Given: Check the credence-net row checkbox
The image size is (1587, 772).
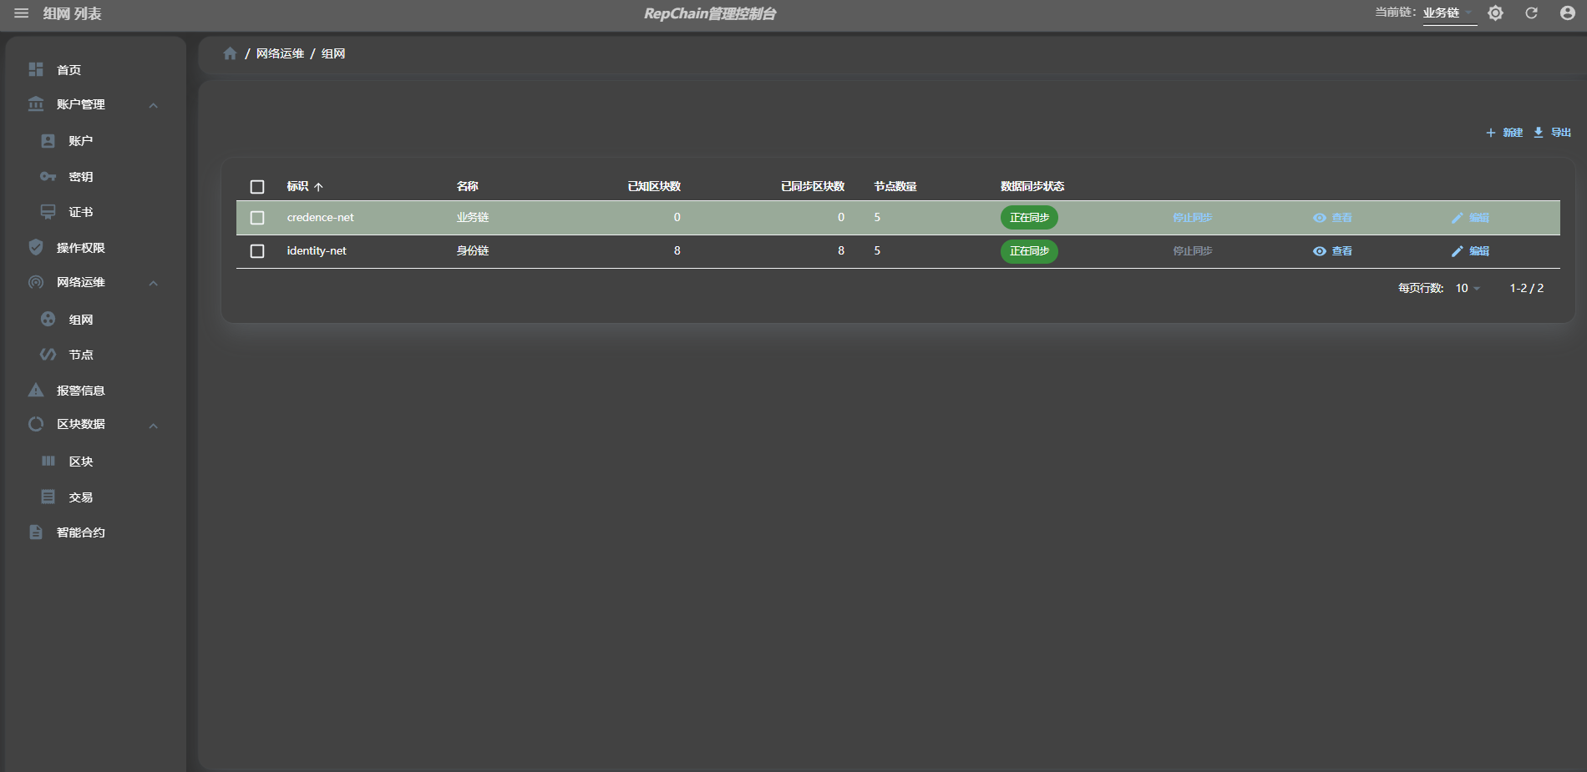Looking at the screenshot, I should coord(257,218).
